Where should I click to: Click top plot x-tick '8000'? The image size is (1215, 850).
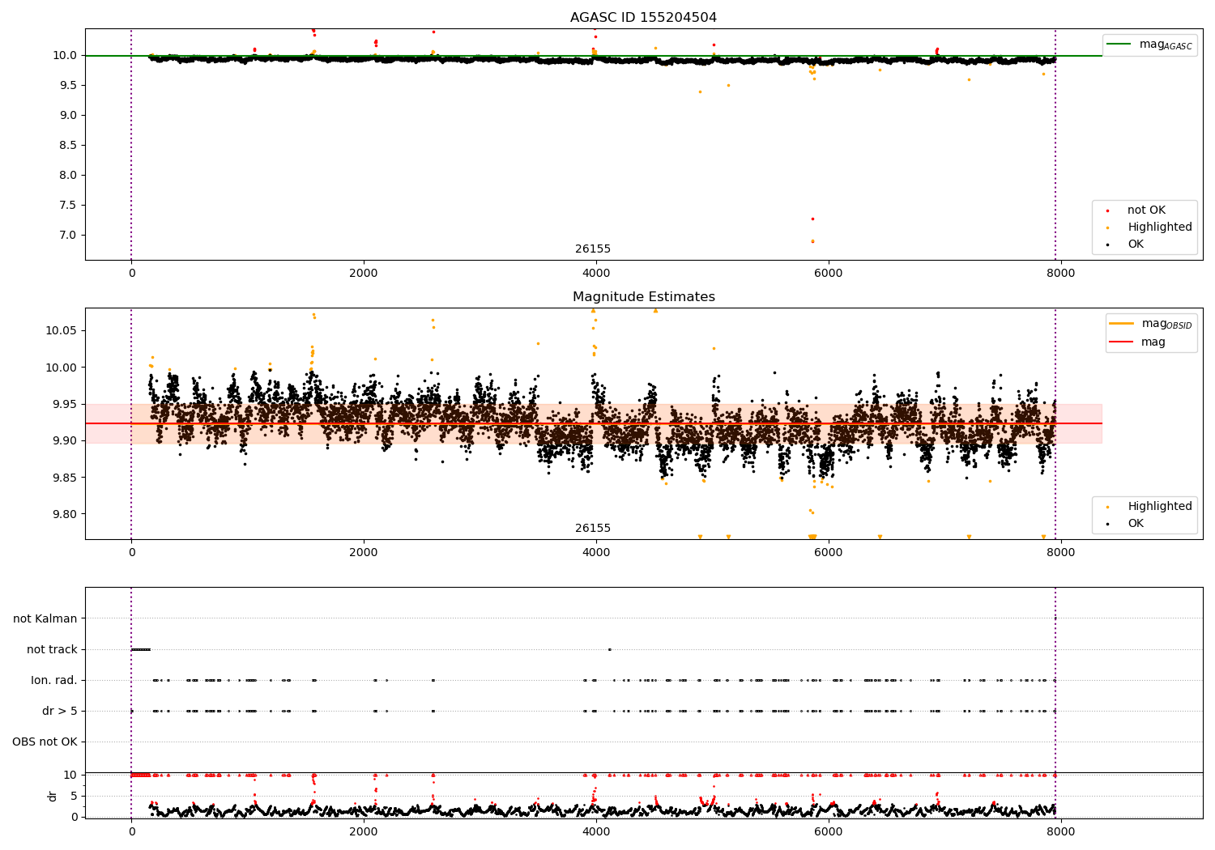[1061, 274]
